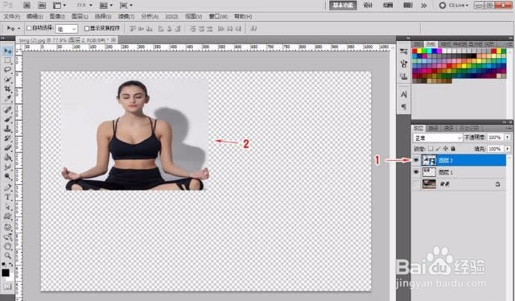Viewport: 515px width, 301px height.
Task: Switch to 基本功能 workspace
Action: [x=343, y=6]
